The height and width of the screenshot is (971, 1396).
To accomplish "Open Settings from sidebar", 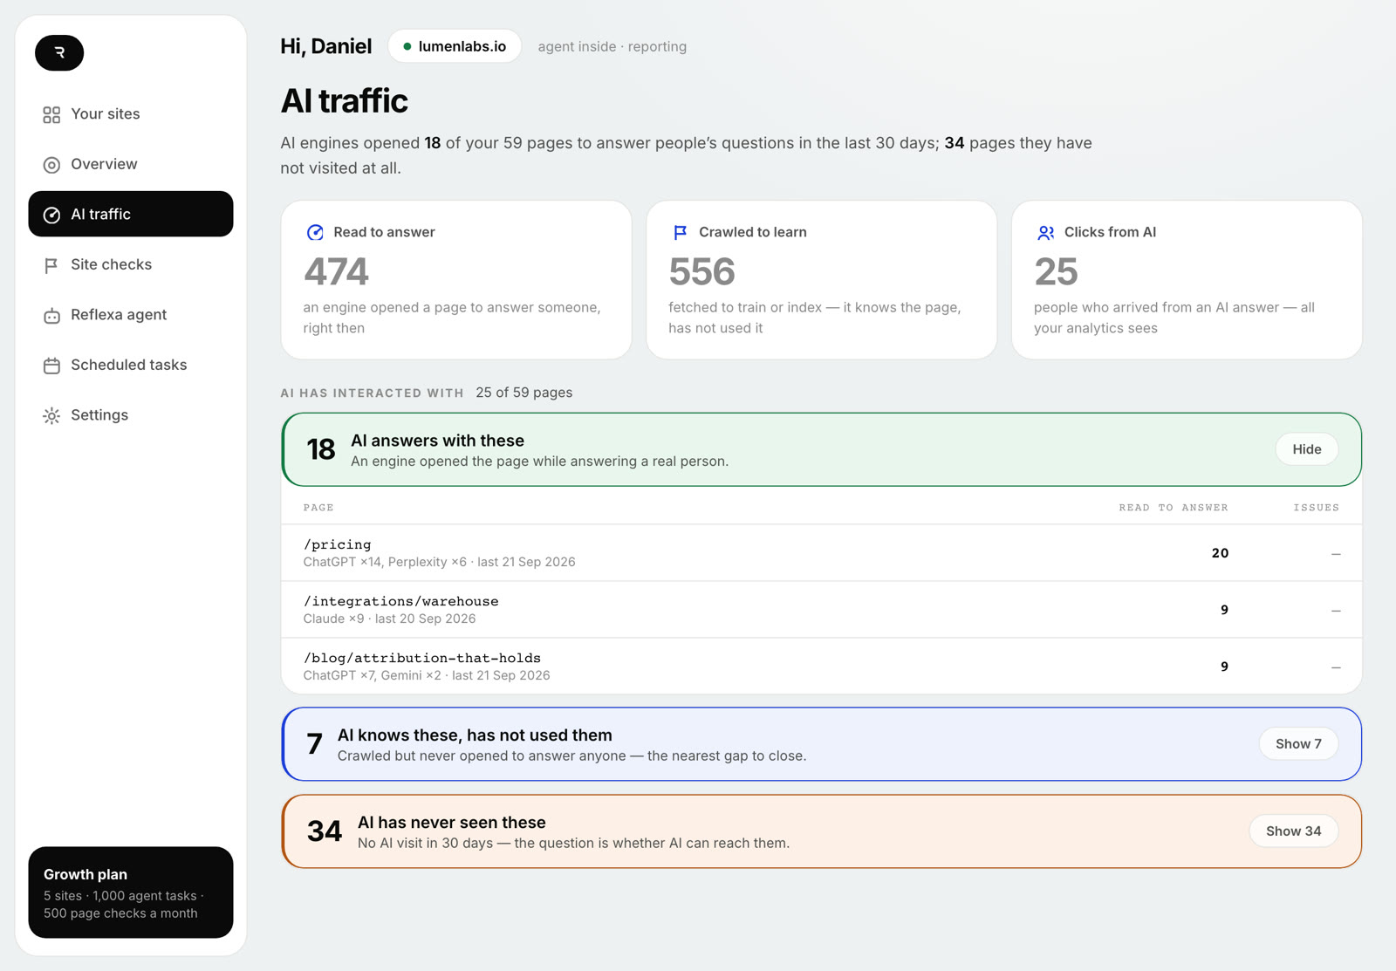I will [131, 415].
